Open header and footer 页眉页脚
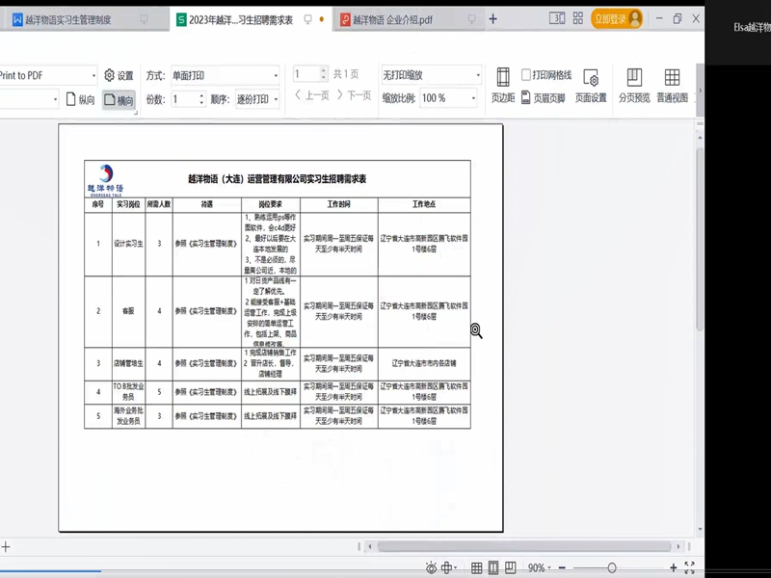This screenshot has height=578, width=771. [x=543, y=98]
